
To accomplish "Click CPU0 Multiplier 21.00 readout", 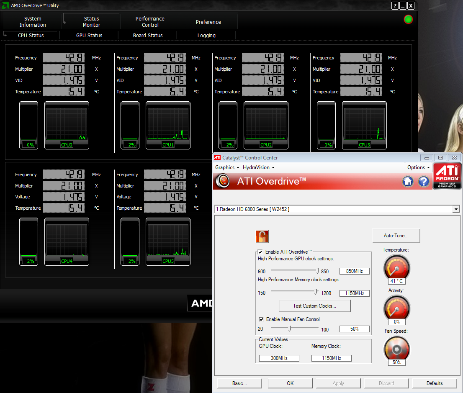I will 64,69.
